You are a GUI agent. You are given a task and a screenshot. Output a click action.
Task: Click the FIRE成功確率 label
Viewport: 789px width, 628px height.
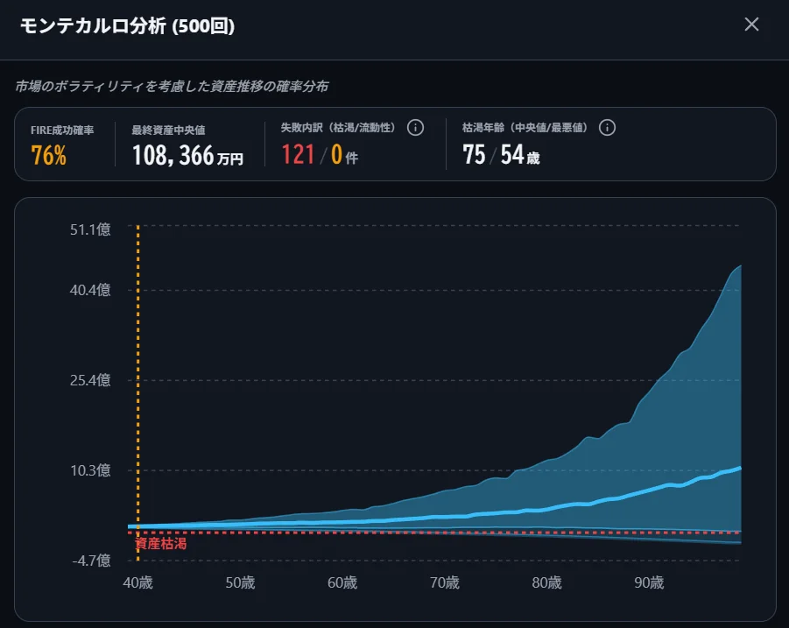[x=62, y=130]
